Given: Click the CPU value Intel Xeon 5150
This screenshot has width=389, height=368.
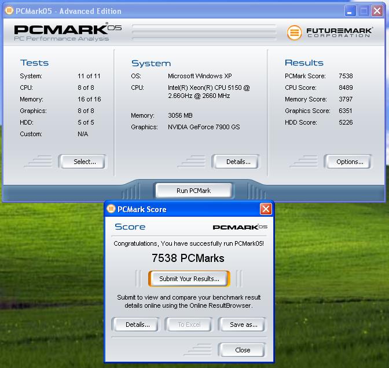Looking at the screenshot, I should click(x=209, y=92).
